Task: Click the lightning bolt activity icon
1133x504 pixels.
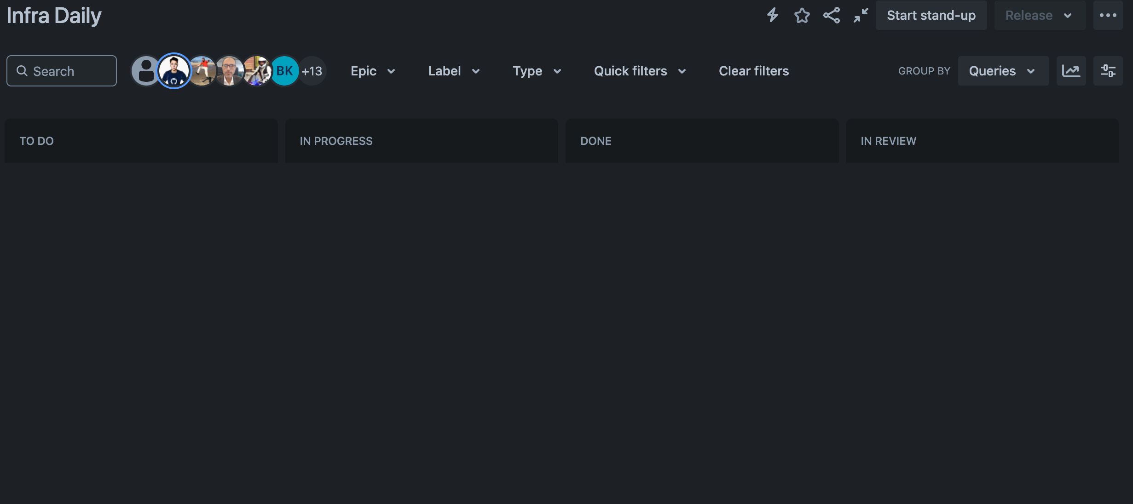Action: [x=772, y=14]
